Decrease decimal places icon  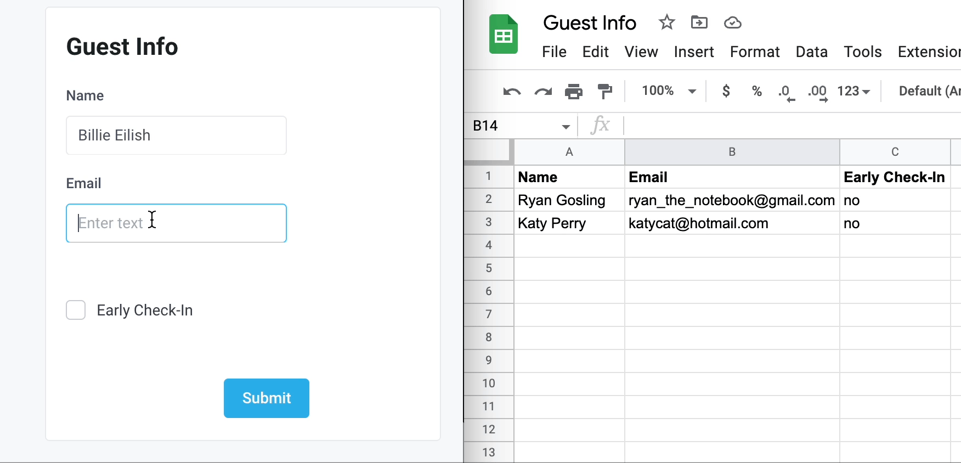point(787,93)
